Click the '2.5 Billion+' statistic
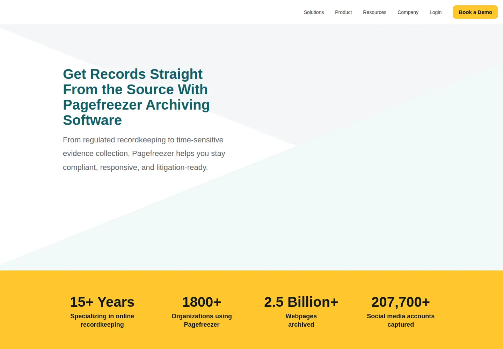 301,302
